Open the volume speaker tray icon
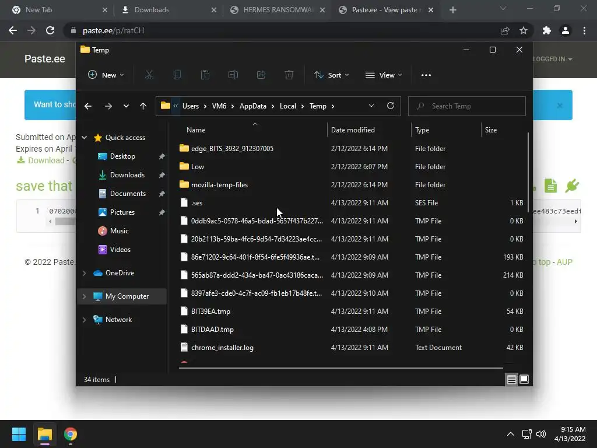This screenshot has height=448, width=597. click(x=540, y=434)
